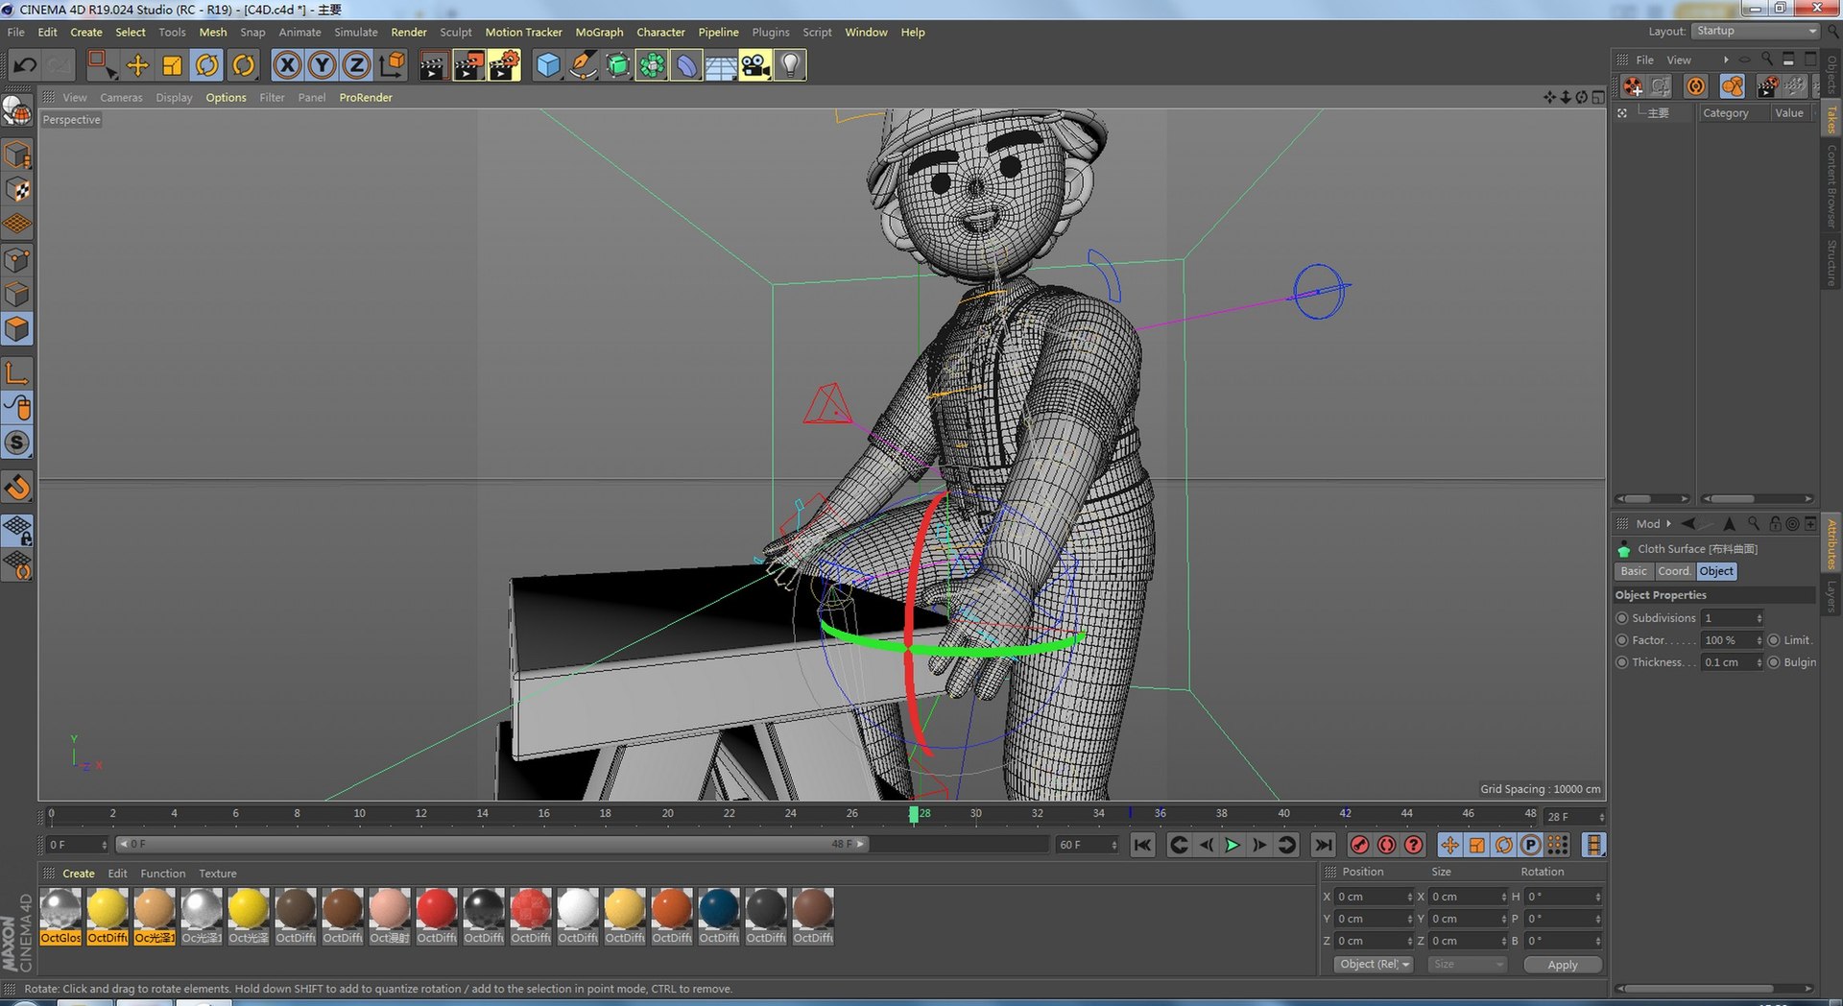The height and width of the screenshot is (1006, 1843).
Task: Open the Layout Startup dropdown
Action: pos(1756,31)
